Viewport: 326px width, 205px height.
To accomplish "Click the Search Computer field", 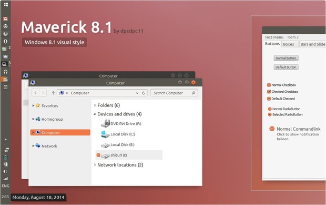I will point(174,93).
